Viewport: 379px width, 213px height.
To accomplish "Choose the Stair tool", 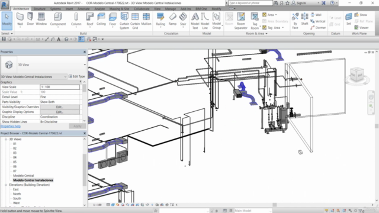I will pyautogui.click(x=183, y=20).
